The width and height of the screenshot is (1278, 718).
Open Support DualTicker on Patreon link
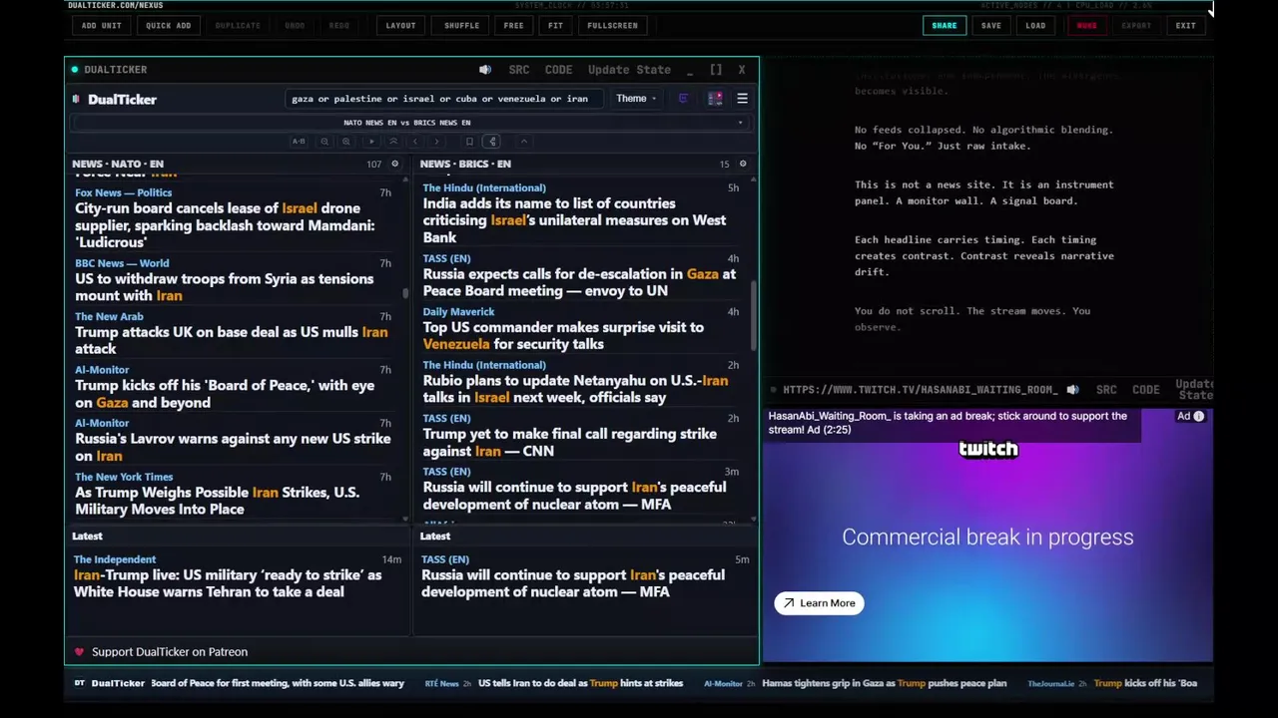(x=170, y=652)
